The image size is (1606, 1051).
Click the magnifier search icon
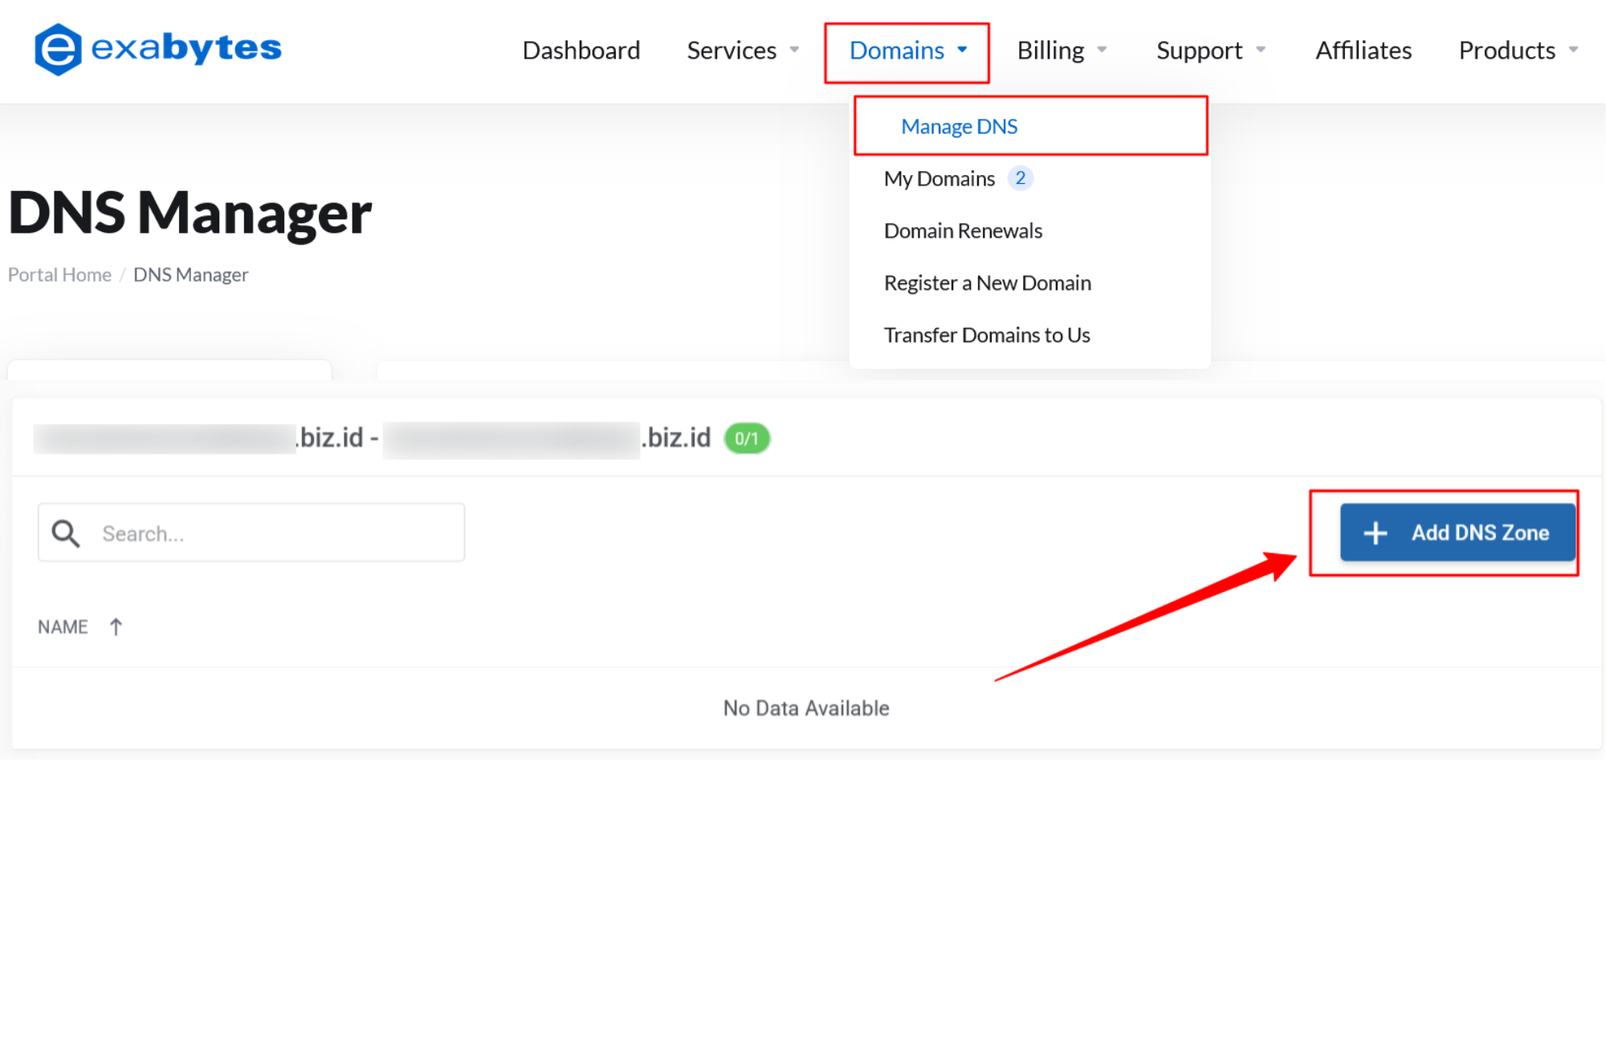click(x=66, y=533)
